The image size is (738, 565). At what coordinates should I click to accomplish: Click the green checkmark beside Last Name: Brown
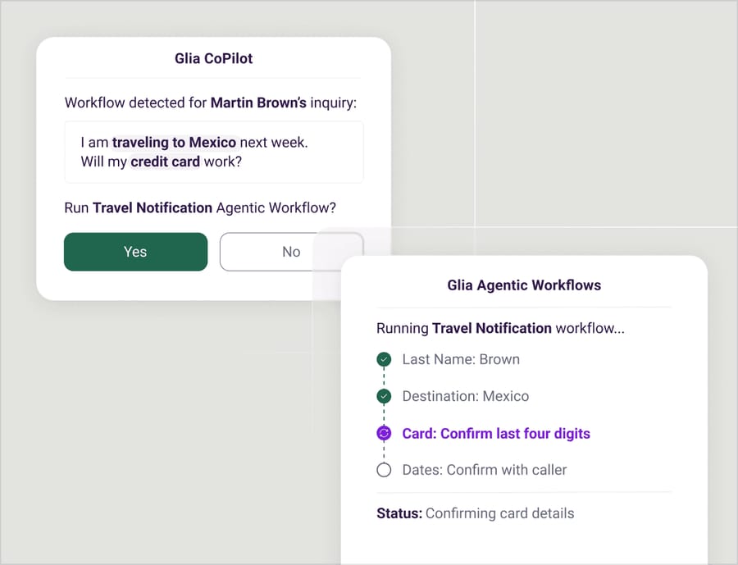click(384, 360)
